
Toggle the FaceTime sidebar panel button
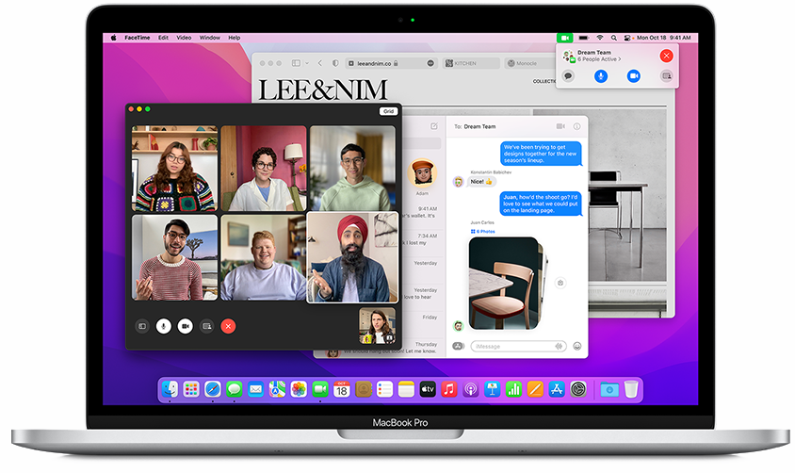142,326
